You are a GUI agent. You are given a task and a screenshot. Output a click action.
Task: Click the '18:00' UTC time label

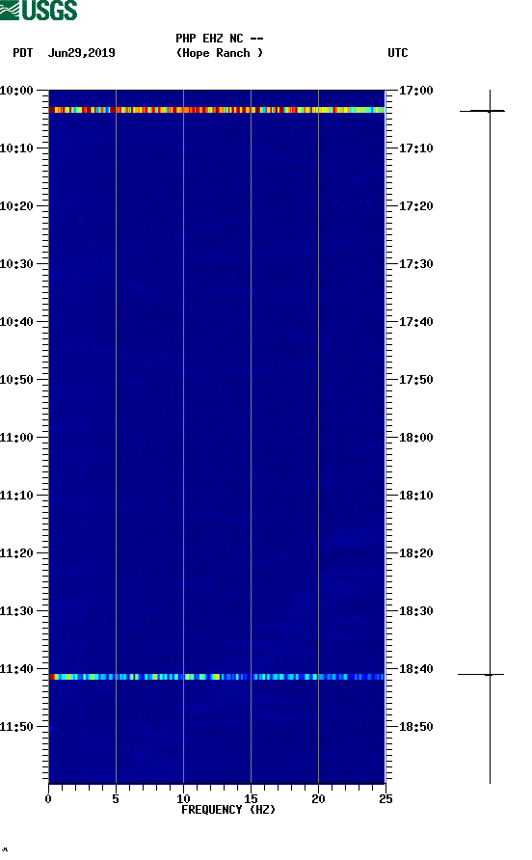[415, 438]
